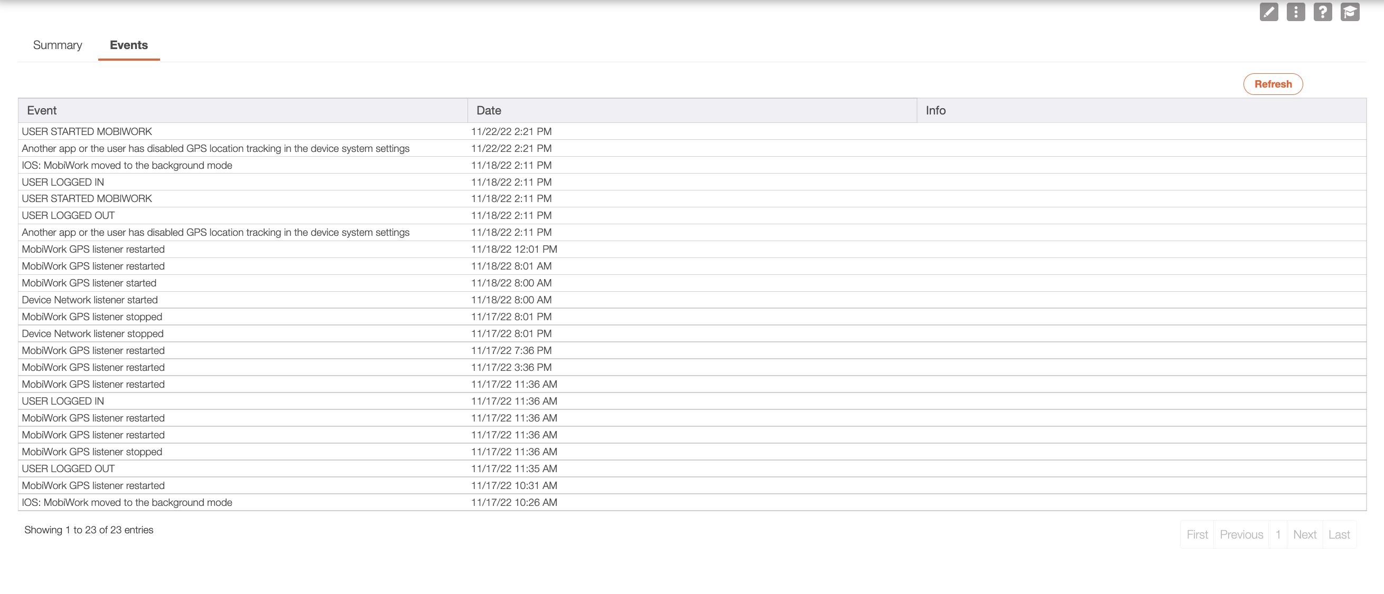Click the Info column header

pyautogui.click(x=935, y=111)
